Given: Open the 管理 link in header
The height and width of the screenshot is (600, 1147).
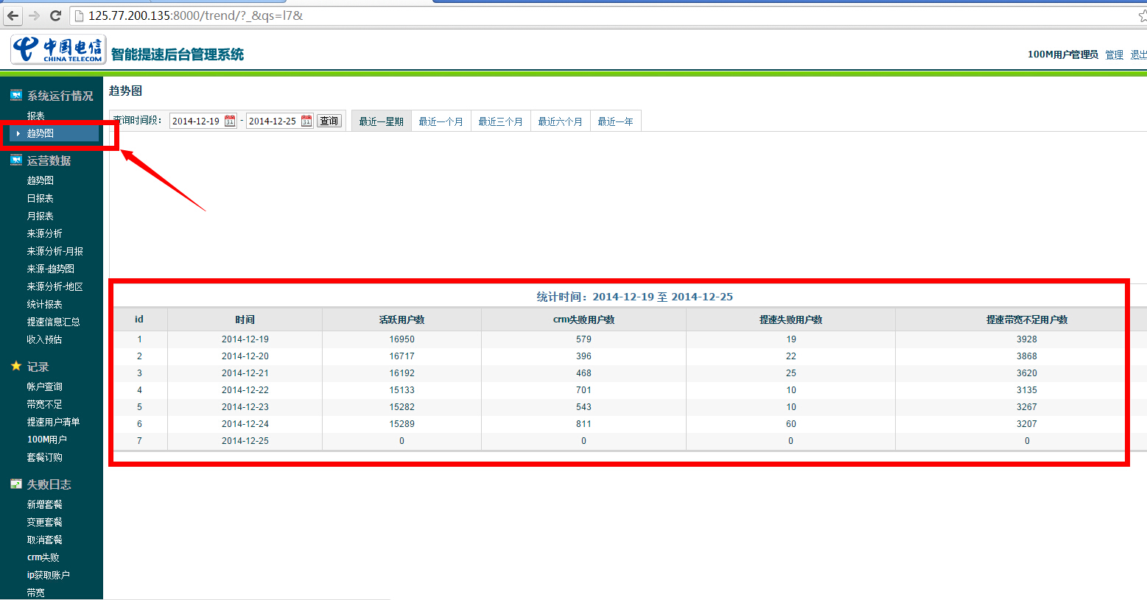Looking at the screenshot, I should (x=1114, y=54).
